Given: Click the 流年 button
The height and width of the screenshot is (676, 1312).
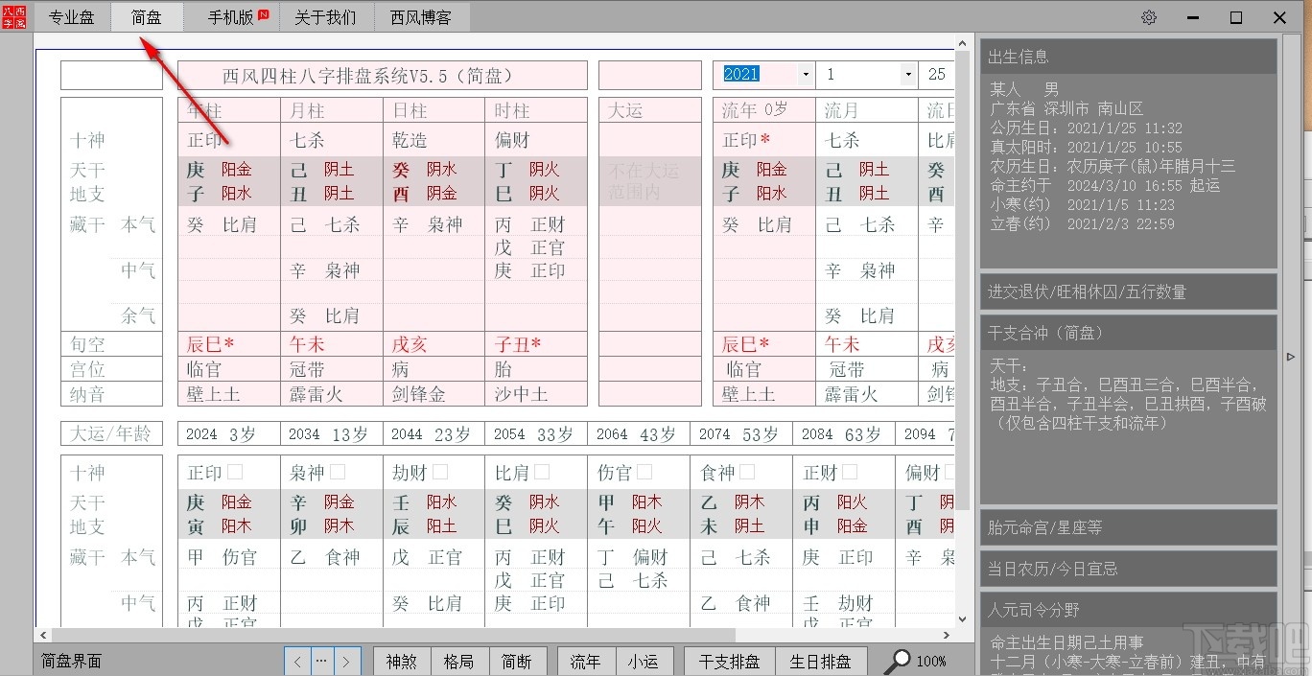Looking at the screenshot, I should tap(585, 661).
